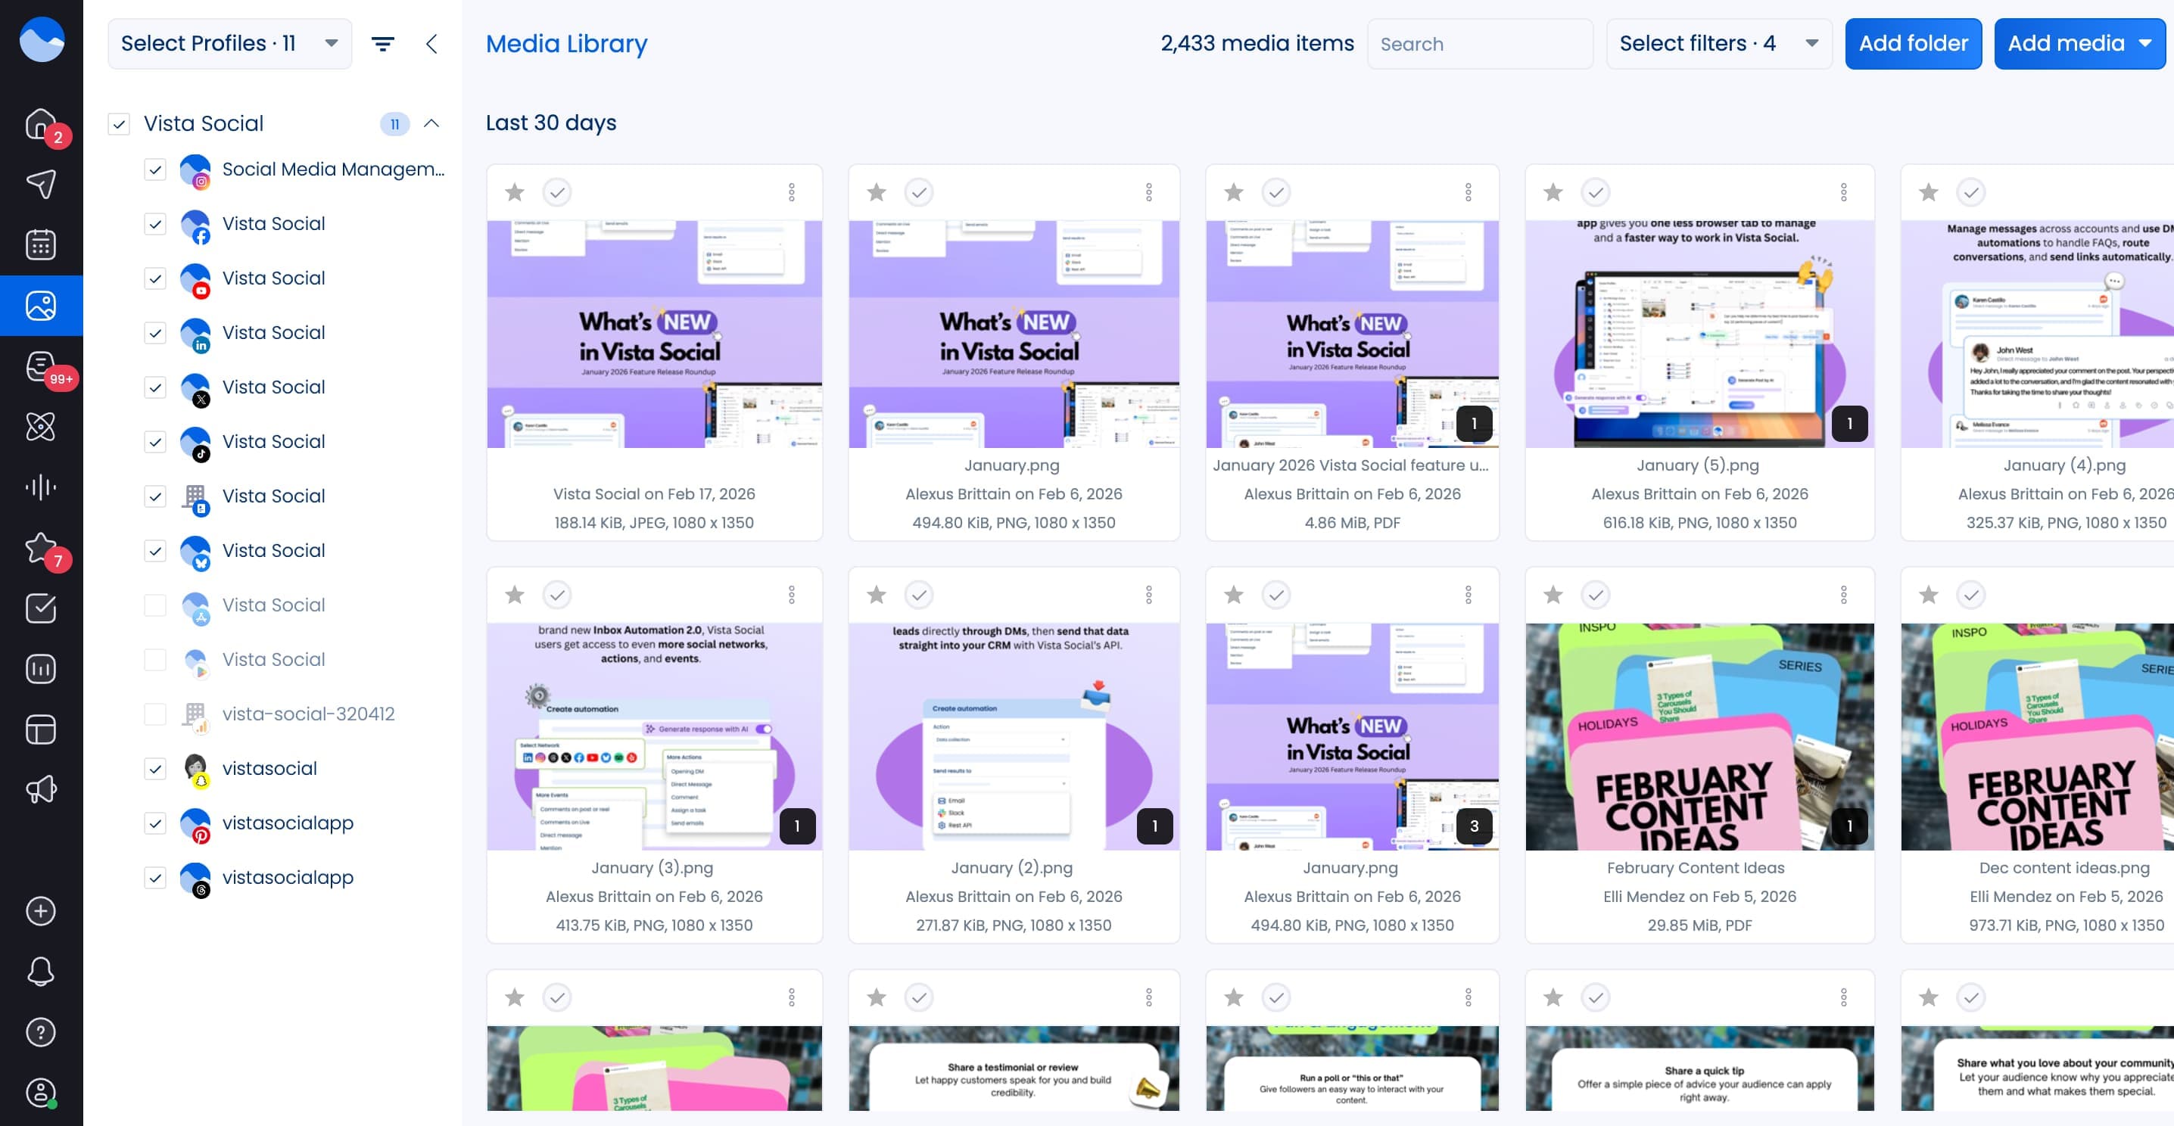Uncheck the top-level Vista Social checkbox
The height and width of the screenshot is (1126, 2174).
(120, 123)
